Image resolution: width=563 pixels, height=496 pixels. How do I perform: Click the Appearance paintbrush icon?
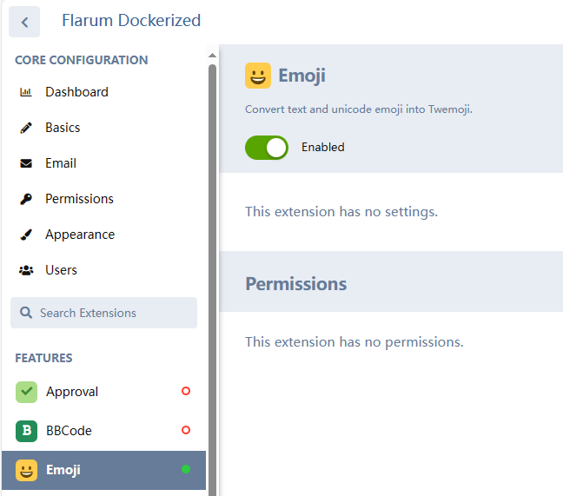click(26, 235)
